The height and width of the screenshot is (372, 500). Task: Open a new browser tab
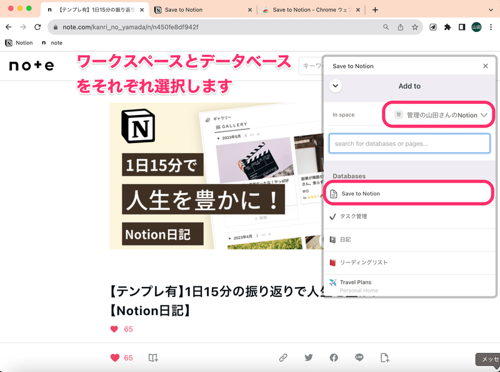(x=375, y=10)
